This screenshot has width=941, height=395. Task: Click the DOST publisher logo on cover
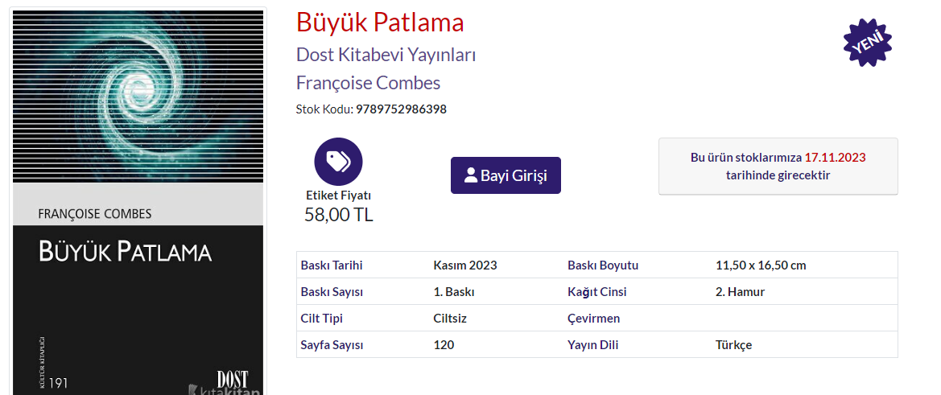click(232, 379)
